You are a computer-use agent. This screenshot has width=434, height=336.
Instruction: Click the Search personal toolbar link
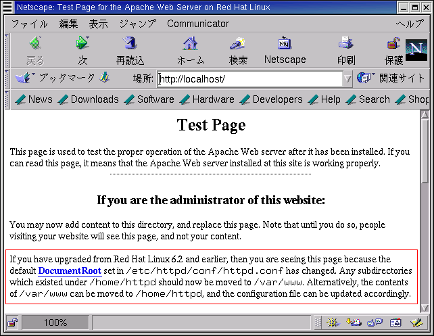[x=368, y=99]
